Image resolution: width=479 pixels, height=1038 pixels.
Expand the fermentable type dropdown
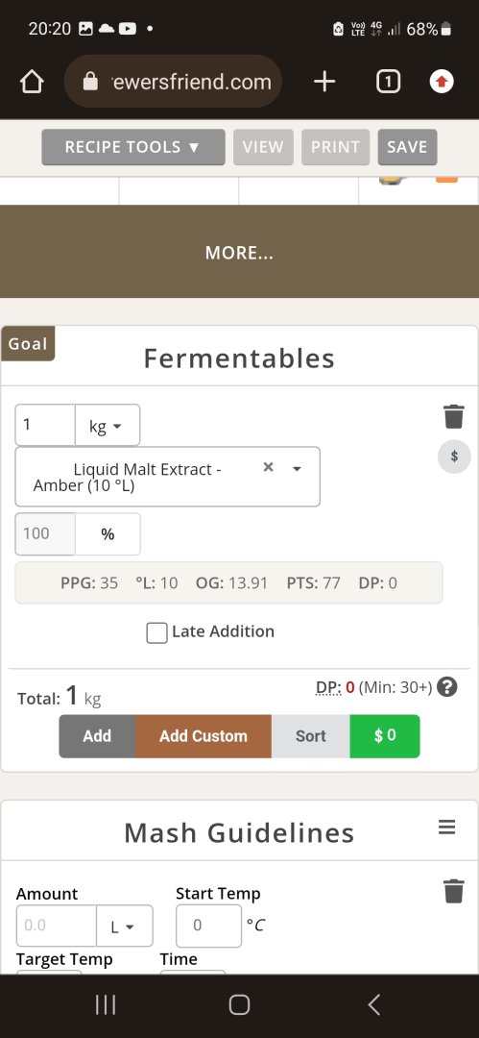pos(297,469)
